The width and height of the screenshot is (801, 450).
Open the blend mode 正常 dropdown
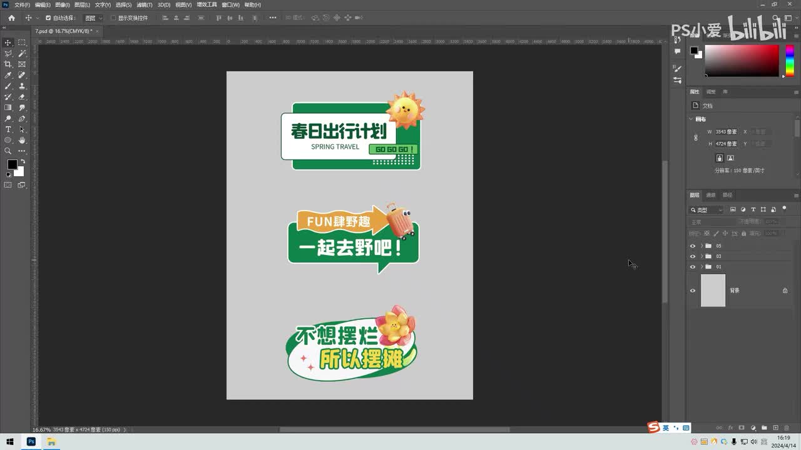point(712,222)
